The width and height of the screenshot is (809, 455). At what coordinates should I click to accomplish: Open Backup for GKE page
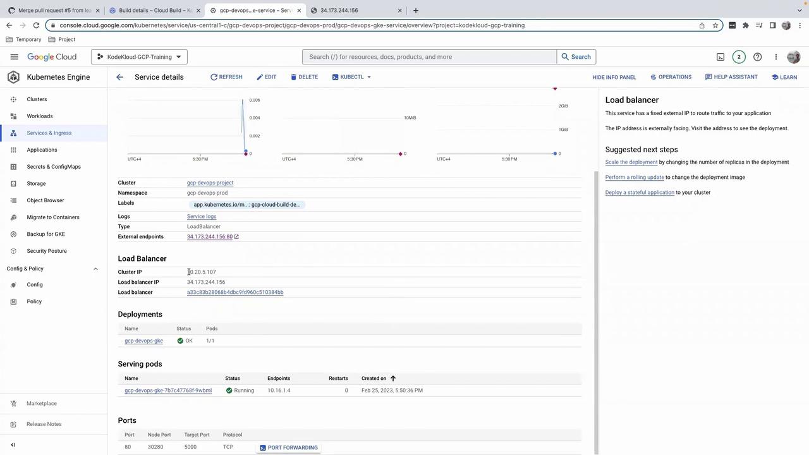click(46, 234)
